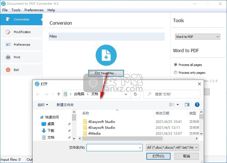Open the Preferences menu in menu bar

34,10
